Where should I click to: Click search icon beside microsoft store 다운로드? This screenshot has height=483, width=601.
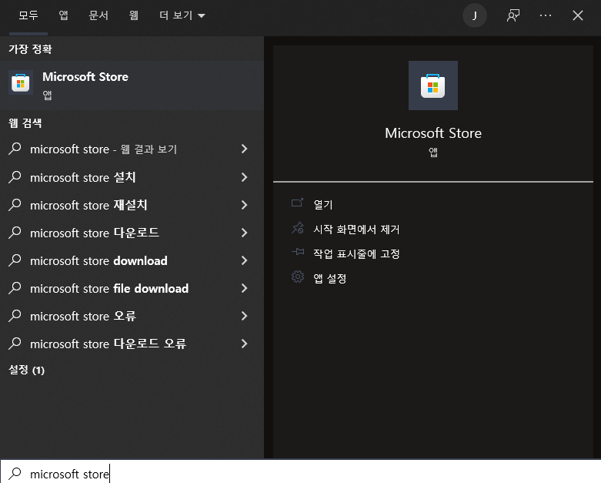point(15,232)
